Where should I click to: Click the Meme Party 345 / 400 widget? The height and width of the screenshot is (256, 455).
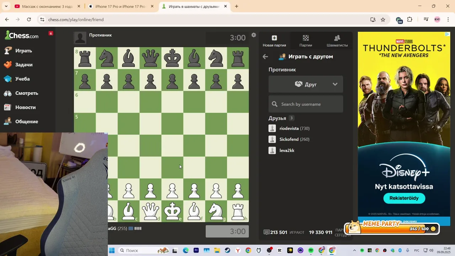(x=392, y=228)
